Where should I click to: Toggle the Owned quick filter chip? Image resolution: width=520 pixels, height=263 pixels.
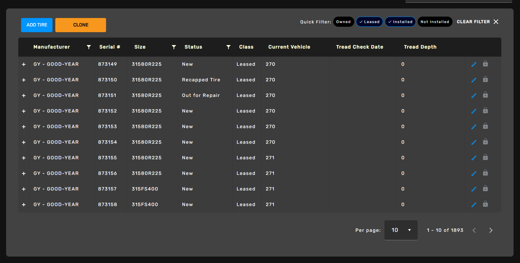coord(343,22)
